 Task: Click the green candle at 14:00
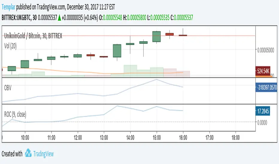tap(130, 44)
